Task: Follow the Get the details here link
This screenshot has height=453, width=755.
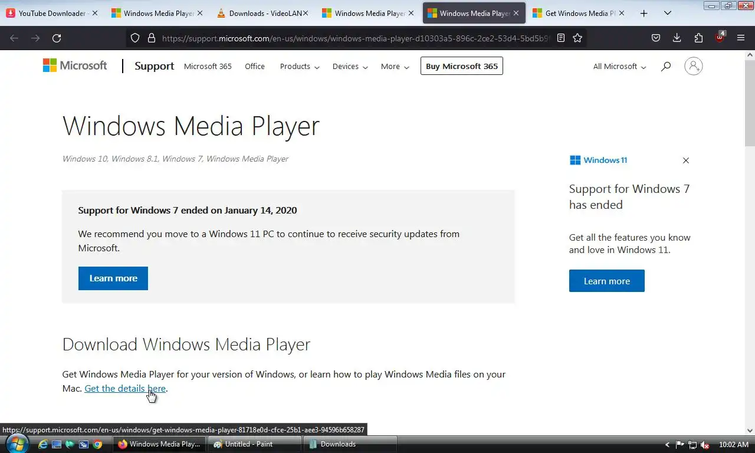Action: (x=125, y=388)
